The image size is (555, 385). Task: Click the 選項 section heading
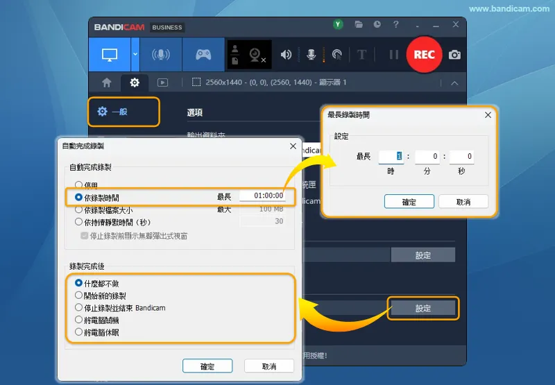pyautogui.click(x=195, y=113)
